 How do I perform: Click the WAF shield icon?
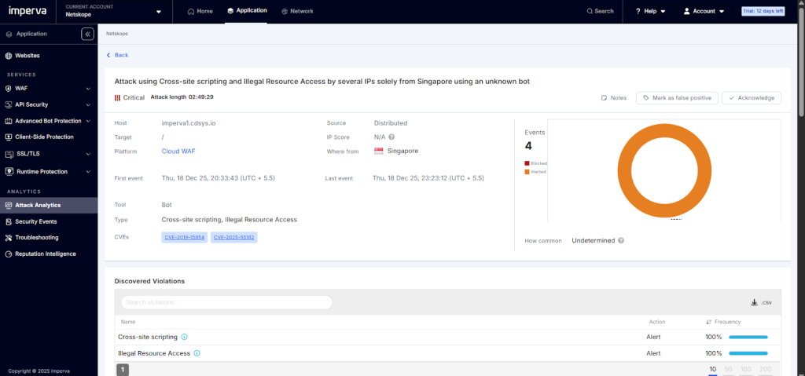(8, 88)
